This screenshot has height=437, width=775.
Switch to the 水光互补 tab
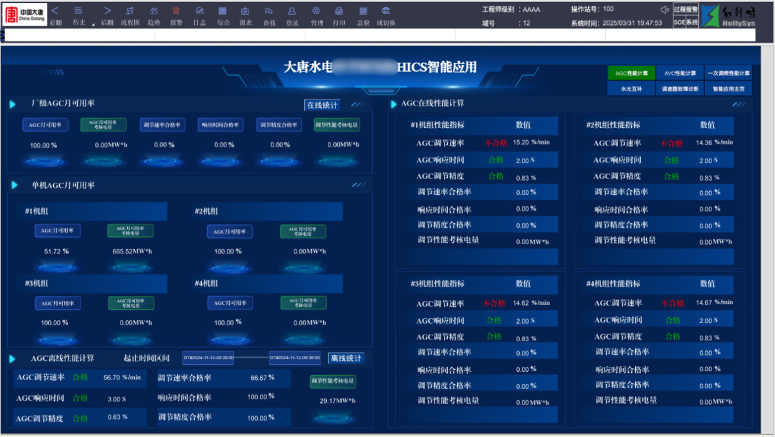coord(631,89)
